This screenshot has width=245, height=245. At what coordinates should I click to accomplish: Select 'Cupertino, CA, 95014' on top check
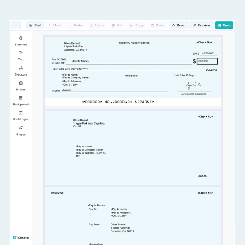point(75,50)
